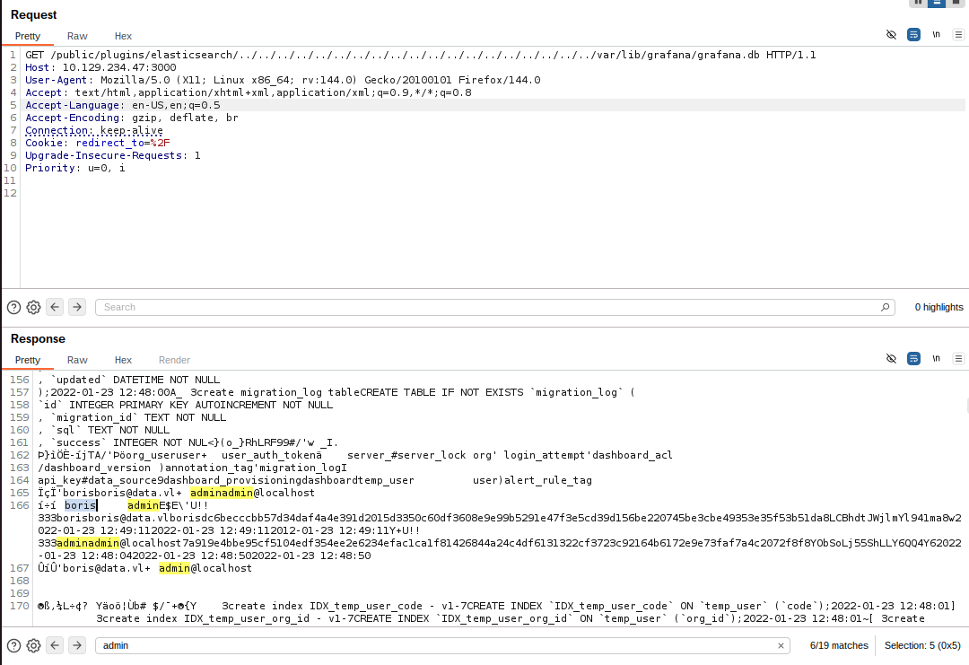Image resolution: width=969 pixels, height=665 pixels.
Task: Go to next match in Request search
Action: 76,307
